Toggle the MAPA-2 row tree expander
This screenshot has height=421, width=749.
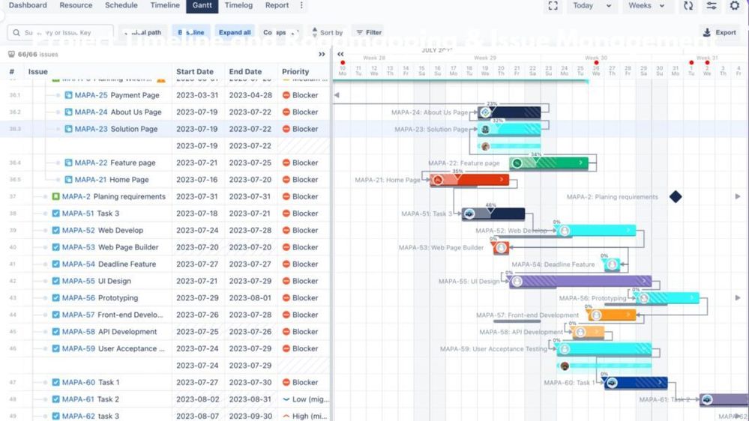[x=46, y=197]
